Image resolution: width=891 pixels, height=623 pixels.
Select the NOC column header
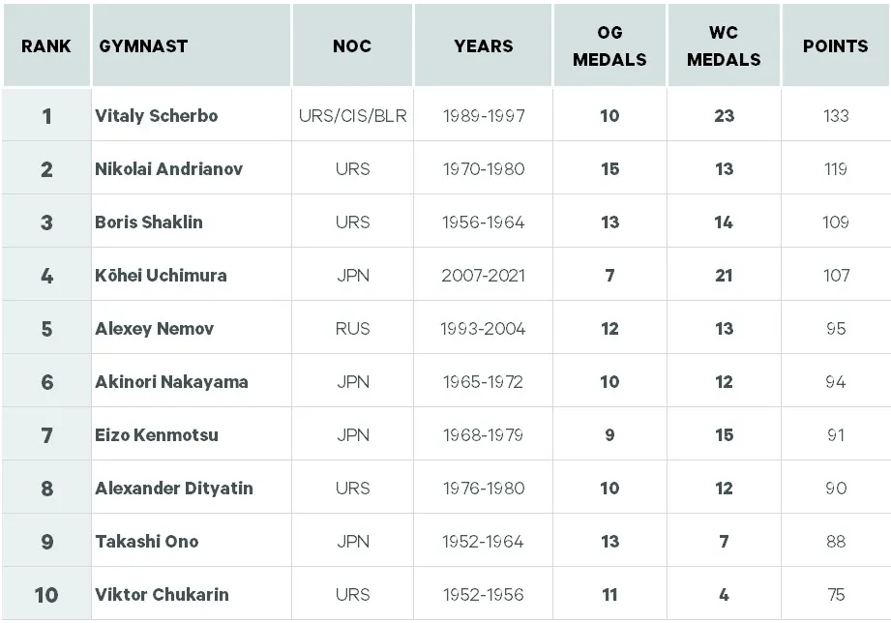(x=352, y=45)
